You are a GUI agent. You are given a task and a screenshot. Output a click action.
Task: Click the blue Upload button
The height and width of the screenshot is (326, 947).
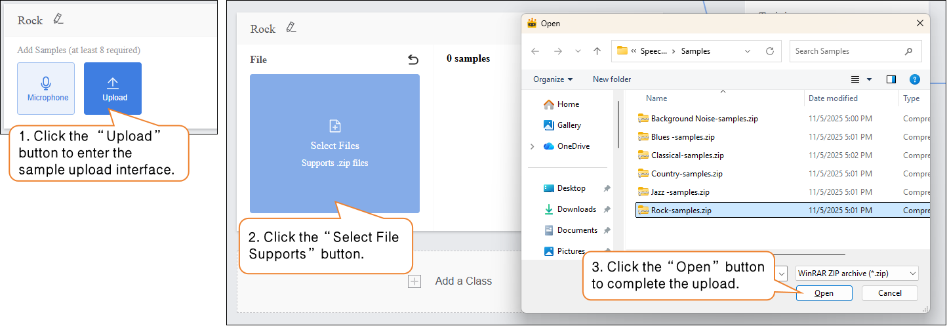[x=113, y=89]
